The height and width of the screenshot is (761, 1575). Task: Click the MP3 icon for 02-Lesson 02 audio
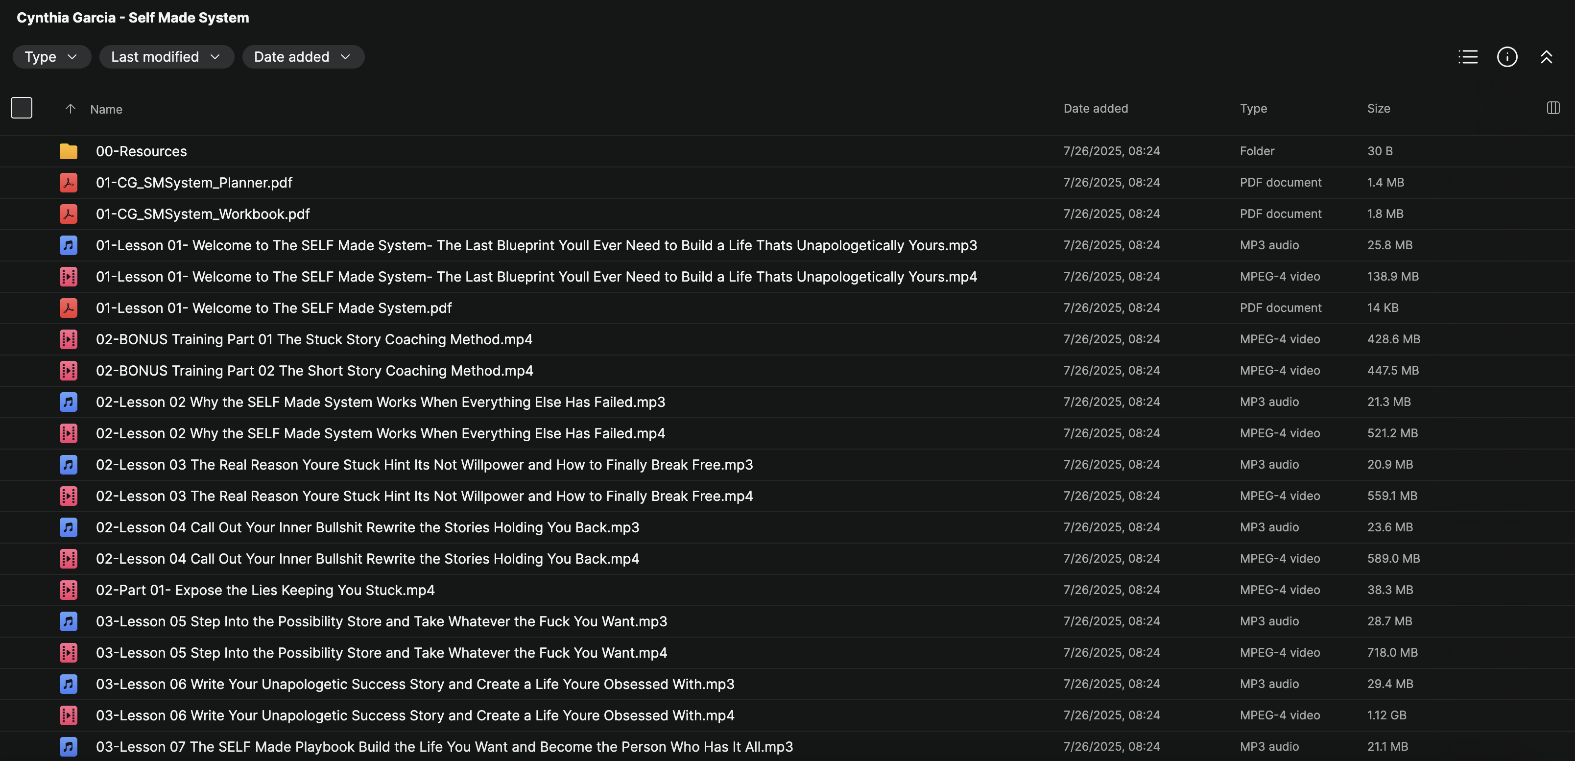pyautogui.click(x=69, y=402)
